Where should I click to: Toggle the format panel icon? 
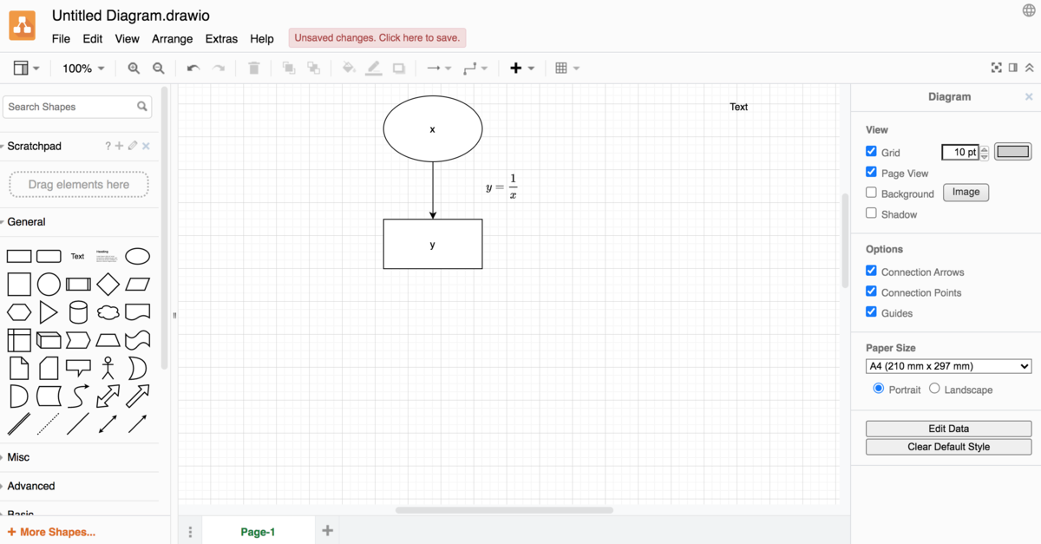coord(1012,68)
